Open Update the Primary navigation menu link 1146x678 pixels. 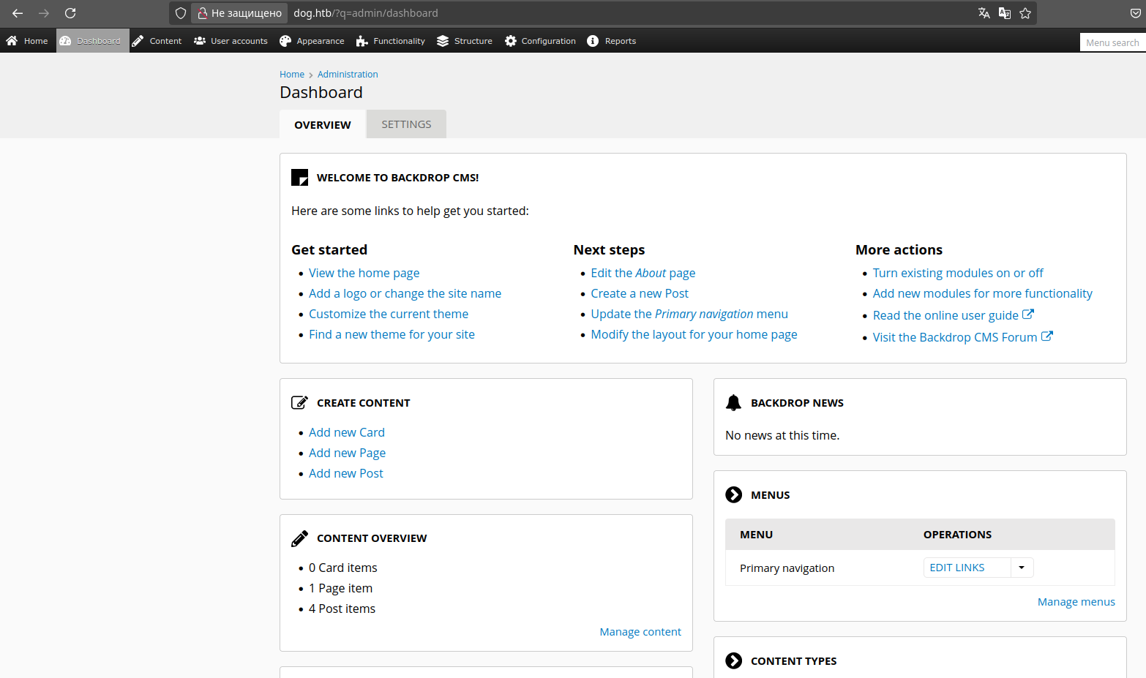(x=689, y=314)
